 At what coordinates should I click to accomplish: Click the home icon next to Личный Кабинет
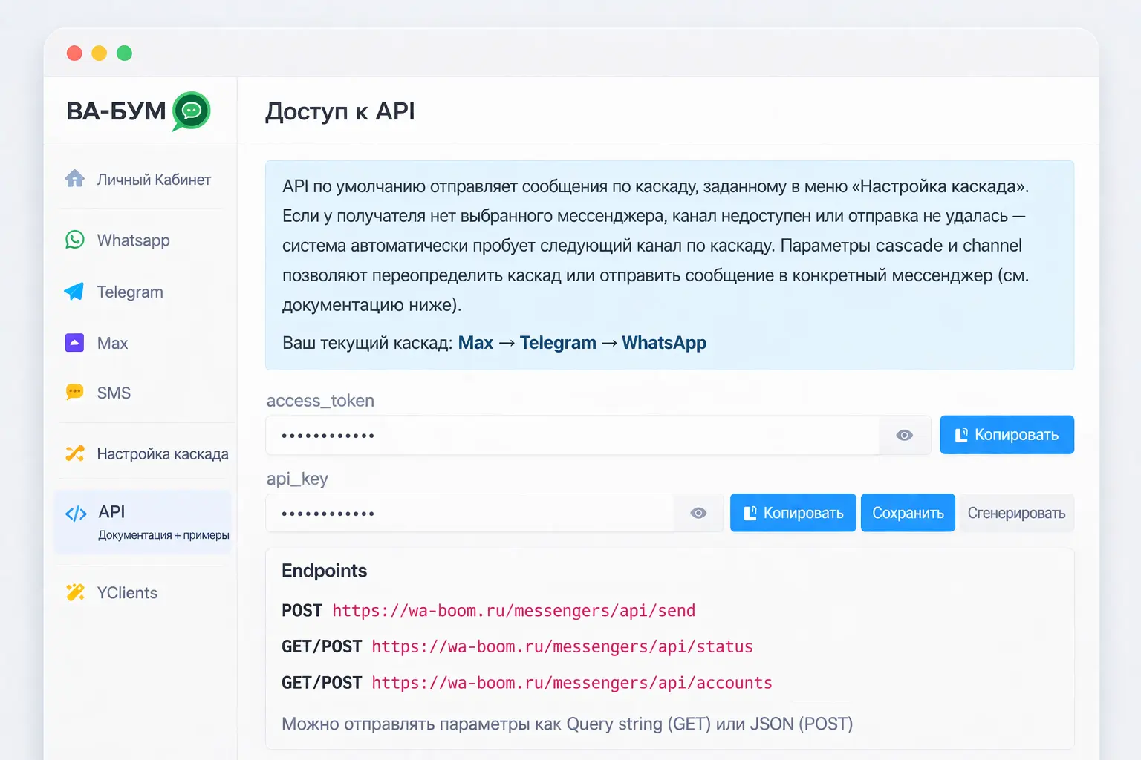75,178
